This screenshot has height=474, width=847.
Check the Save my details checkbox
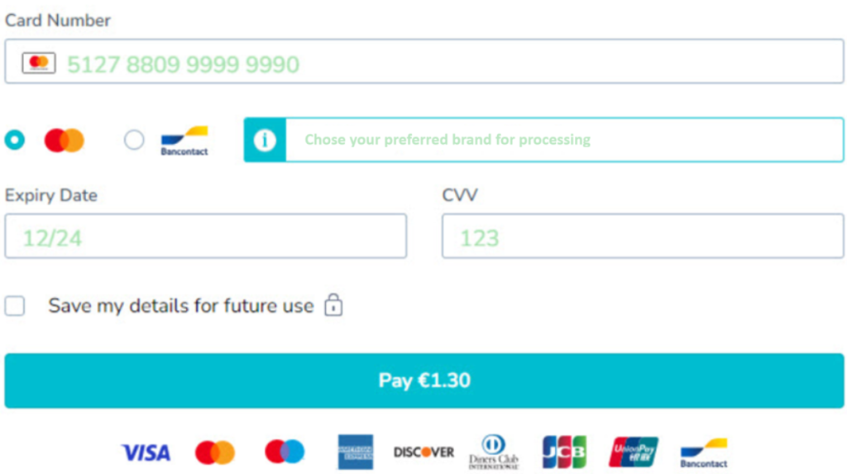[15, 306]
